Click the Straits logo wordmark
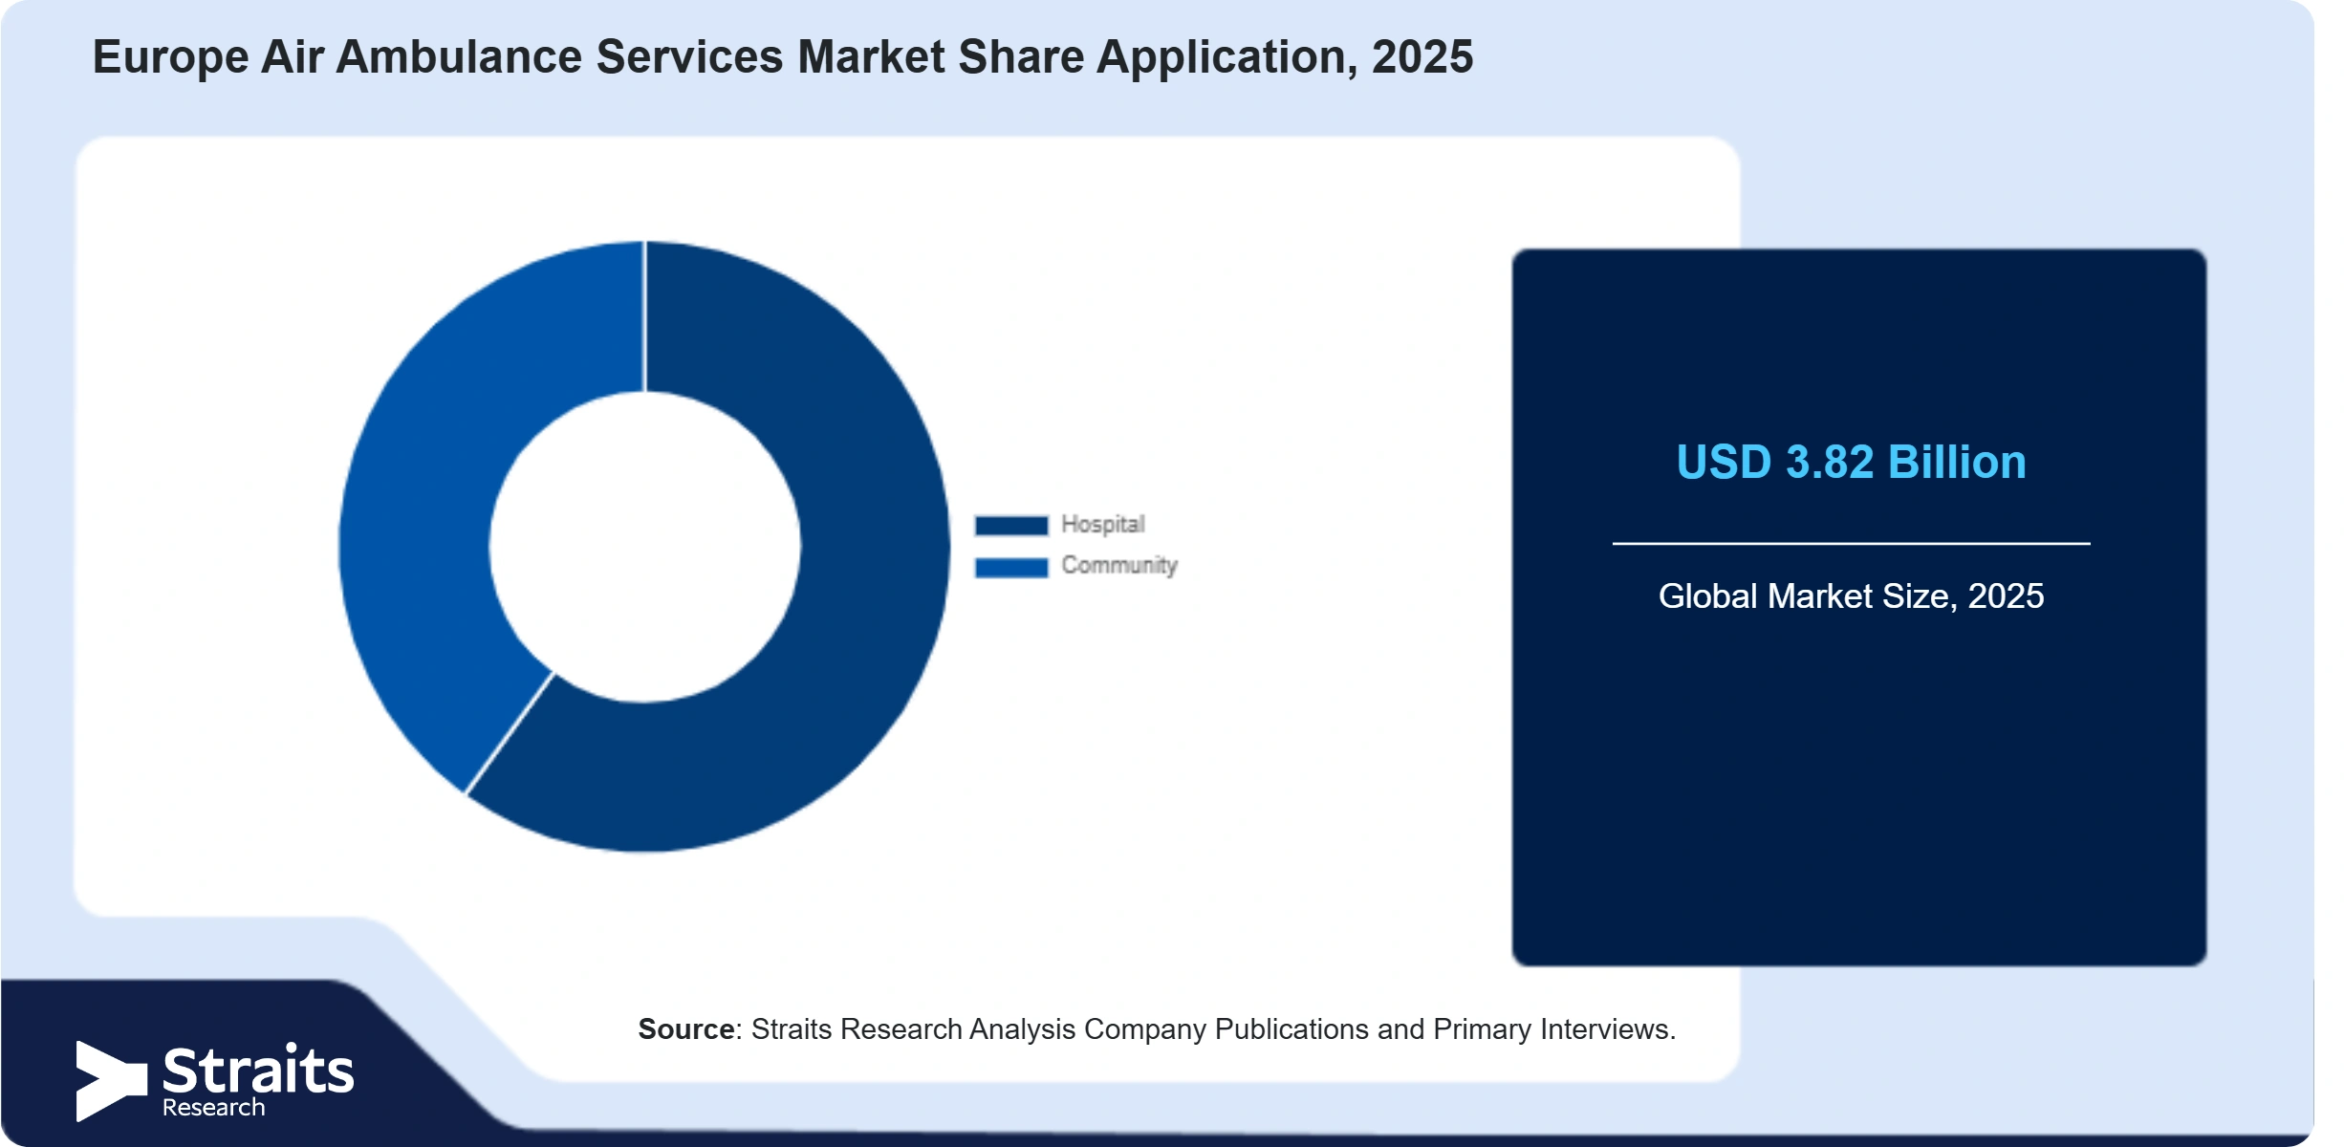 258,1070
